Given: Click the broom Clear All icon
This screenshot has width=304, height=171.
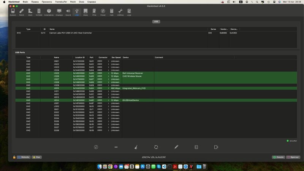Looking at the screenshot, I should 136,147.
